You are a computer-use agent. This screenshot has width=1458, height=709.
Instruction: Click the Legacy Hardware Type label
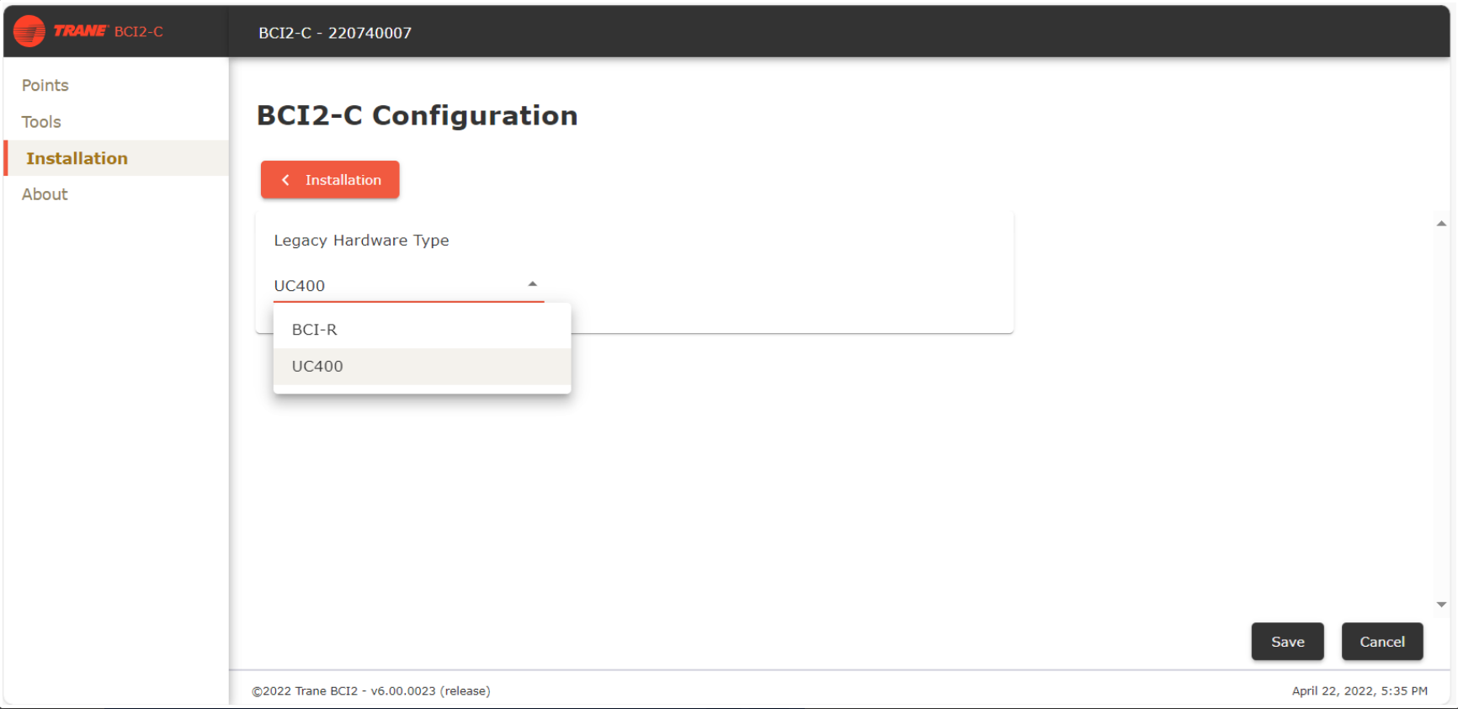(361, 241)
